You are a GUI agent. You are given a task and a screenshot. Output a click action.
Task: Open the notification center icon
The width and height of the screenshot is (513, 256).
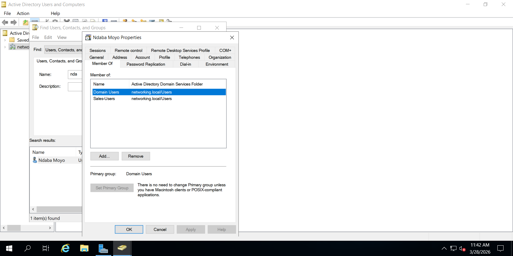(x=500, y=248)
